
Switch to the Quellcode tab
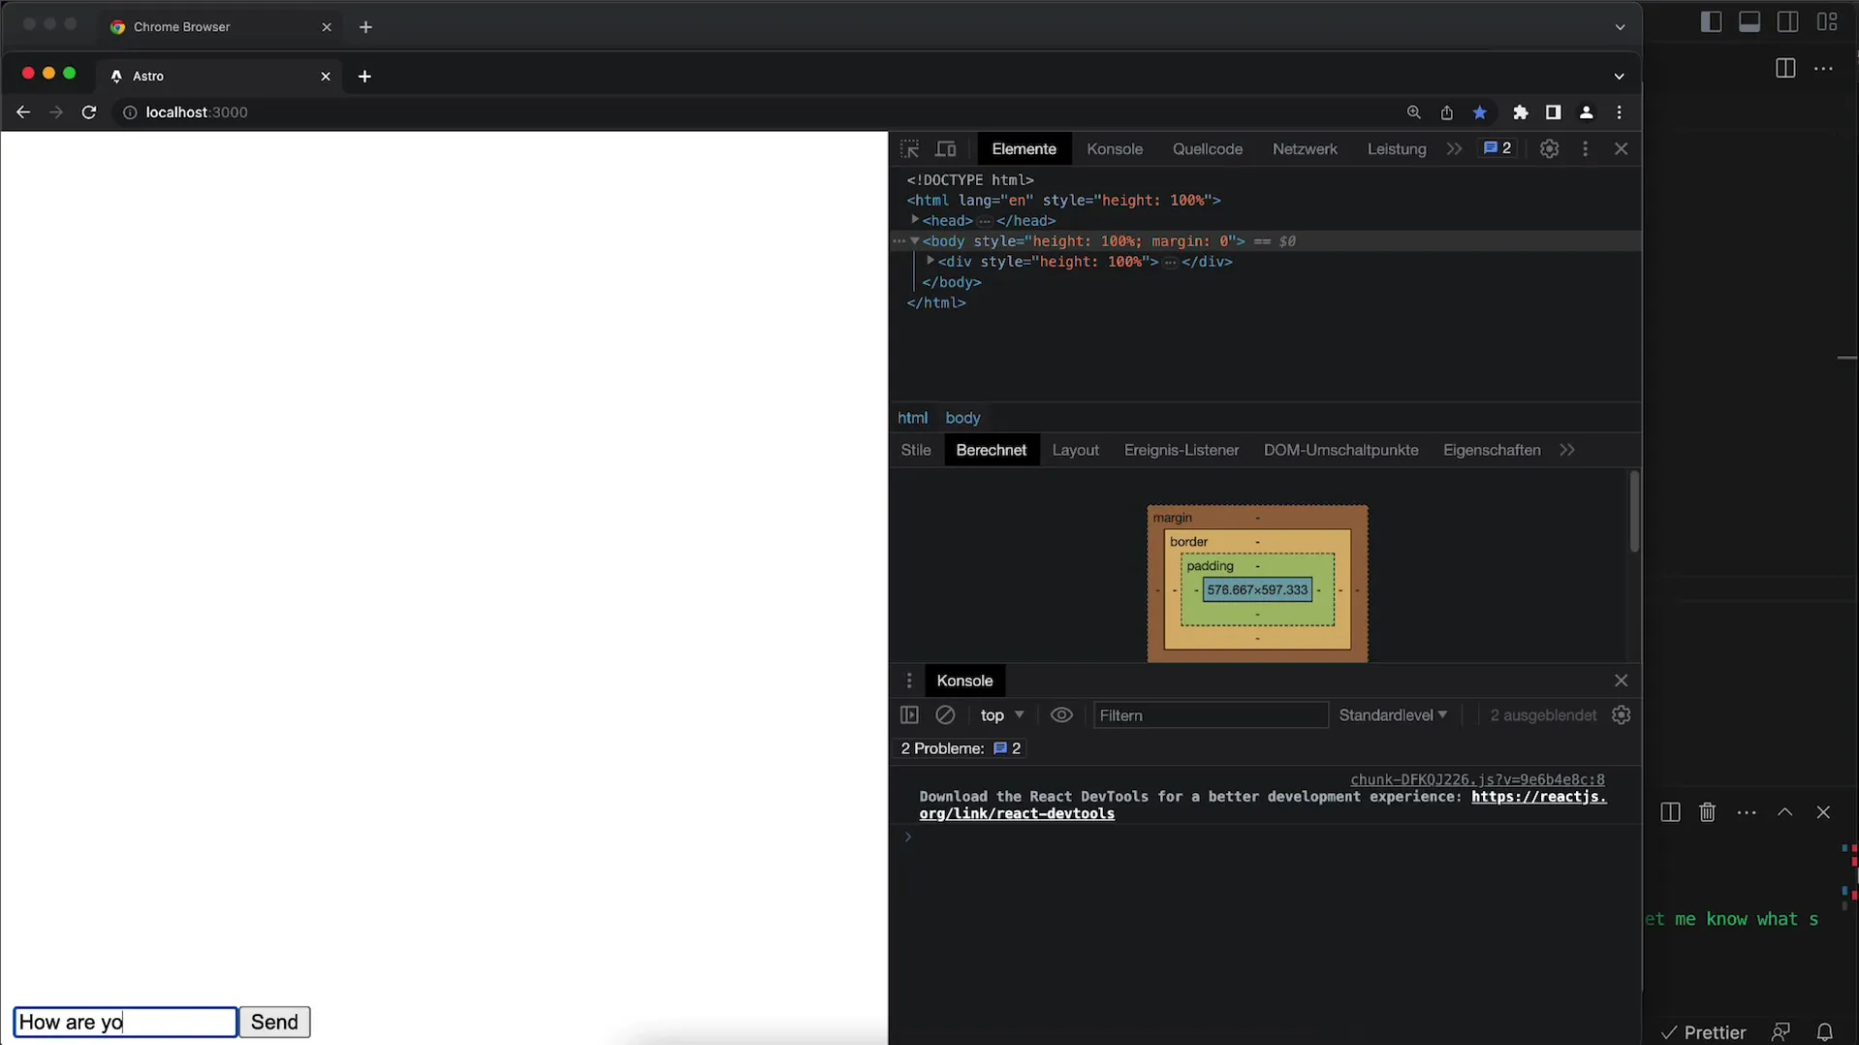[x=1208, y=149]
